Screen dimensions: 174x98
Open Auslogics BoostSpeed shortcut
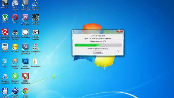point(5,78)
